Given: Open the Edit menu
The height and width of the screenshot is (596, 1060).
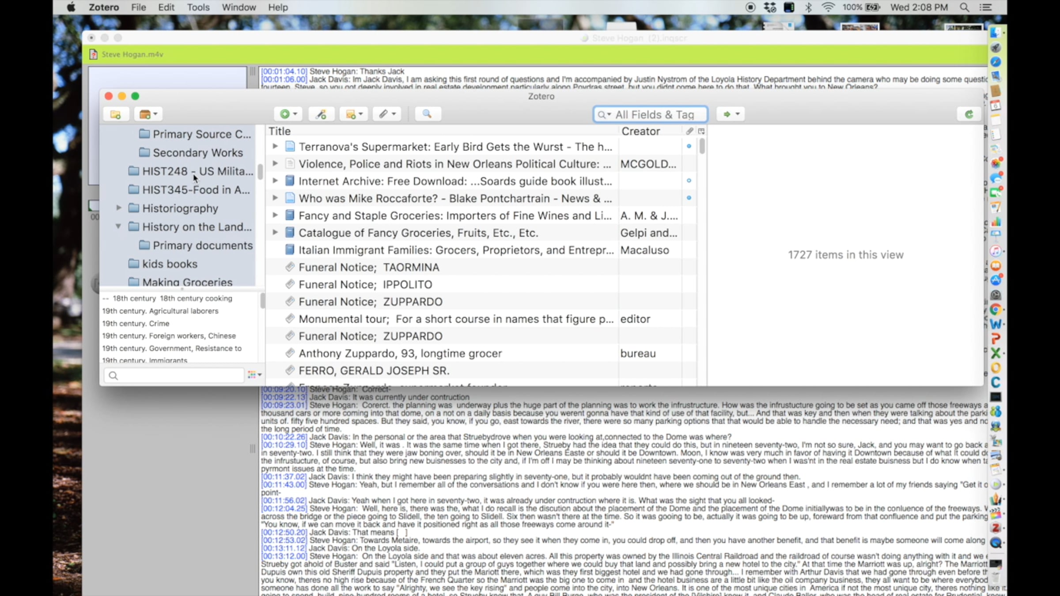Looking at the screenshot, I should [x=166, y=8].
